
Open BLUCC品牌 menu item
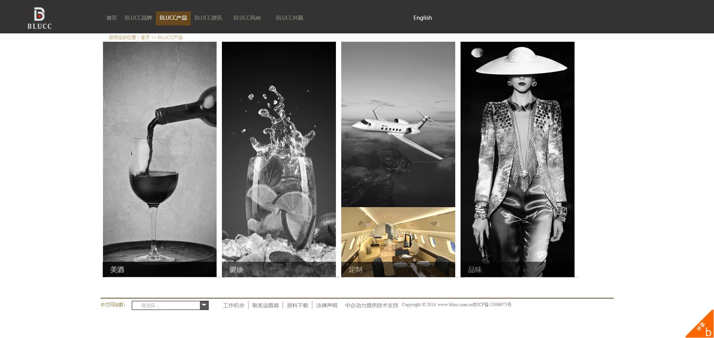[x=138, y=18]
